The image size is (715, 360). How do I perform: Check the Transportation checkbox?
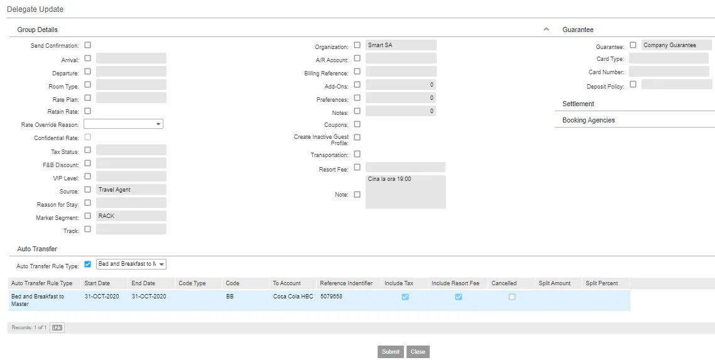pos(357,154)
